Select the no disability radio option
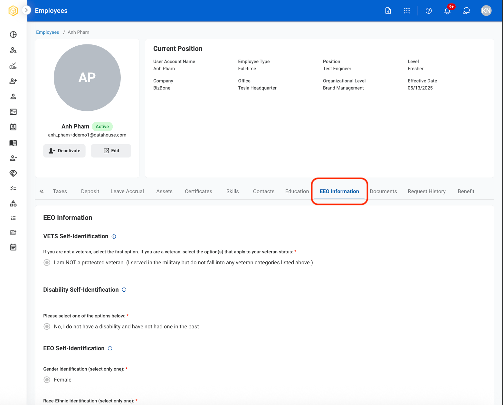503x405 pixels. [47, 326]
